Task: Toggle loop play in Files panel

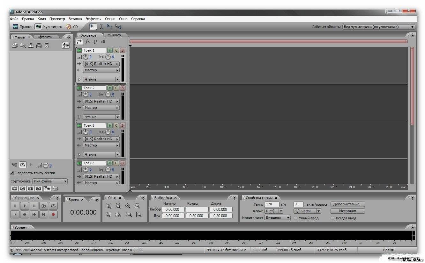Action: click(x=22, y=165)
